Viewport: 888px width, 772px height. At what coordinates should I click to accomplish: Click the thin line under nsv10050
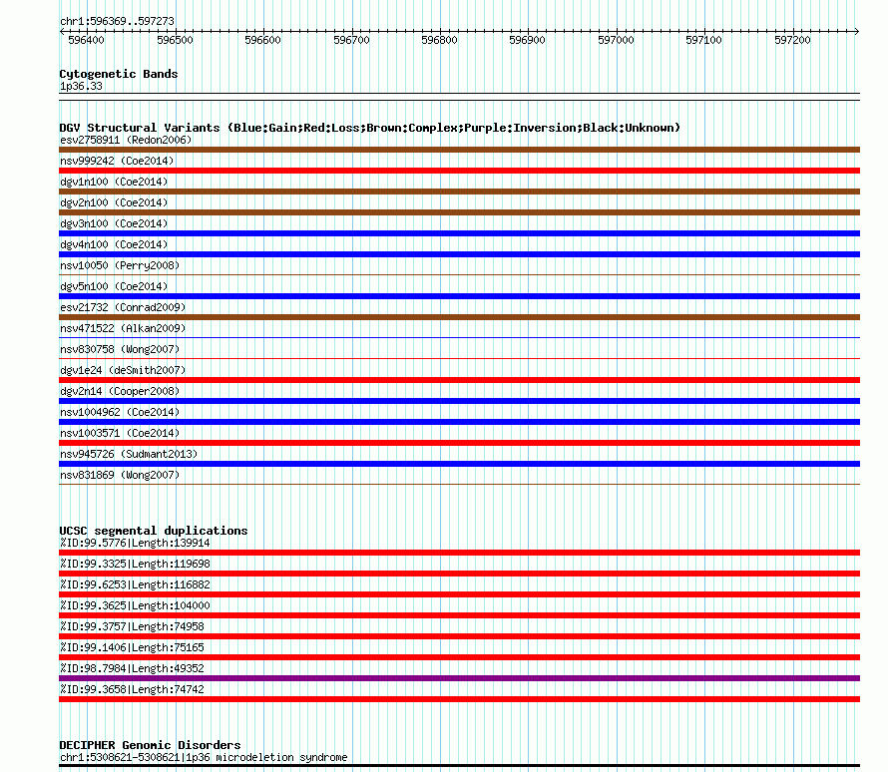click(x=459, y=274)
